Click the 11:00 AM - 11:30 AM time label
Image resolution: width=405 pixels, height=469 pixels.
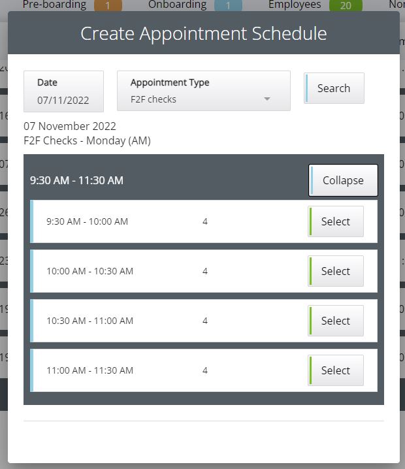(89, 370)
